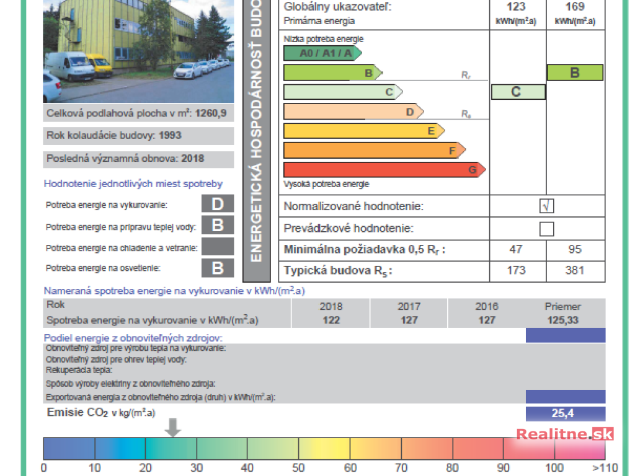Click the 2018 year column header

[331, 306]
